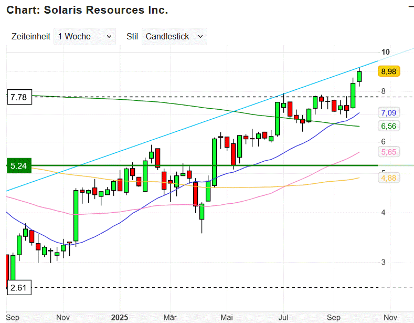Click the 2.61 low price level label

point(19,287)
